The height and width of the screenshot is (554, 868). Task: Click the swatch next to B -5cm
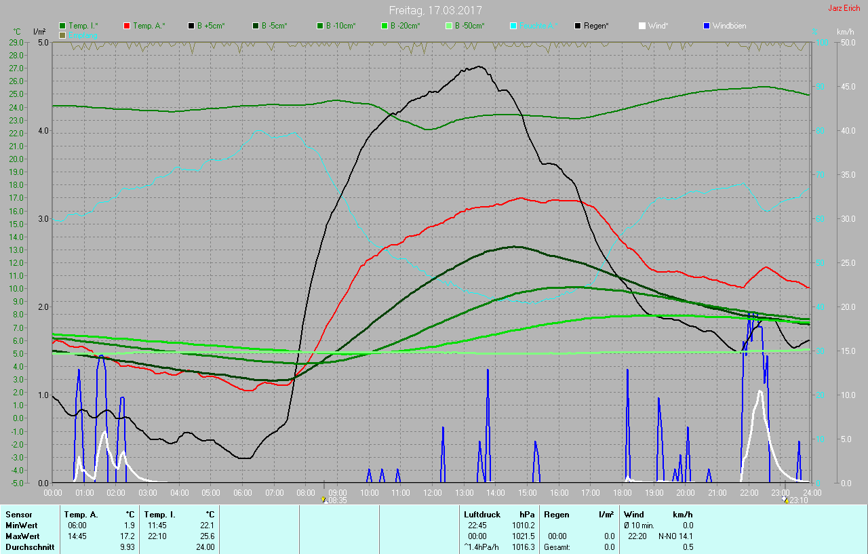256,26
